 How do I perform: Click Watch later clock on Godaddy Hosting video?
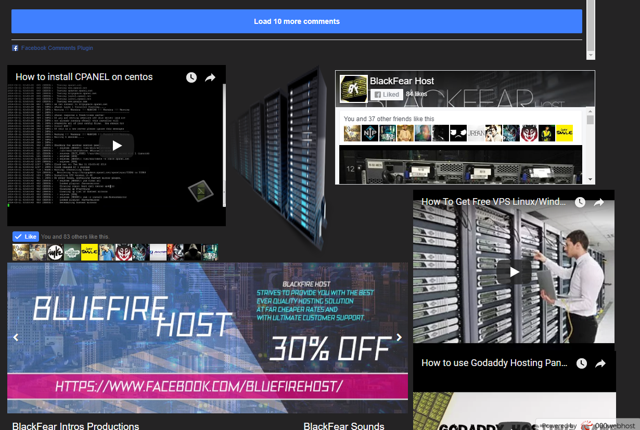pos(581,363)
